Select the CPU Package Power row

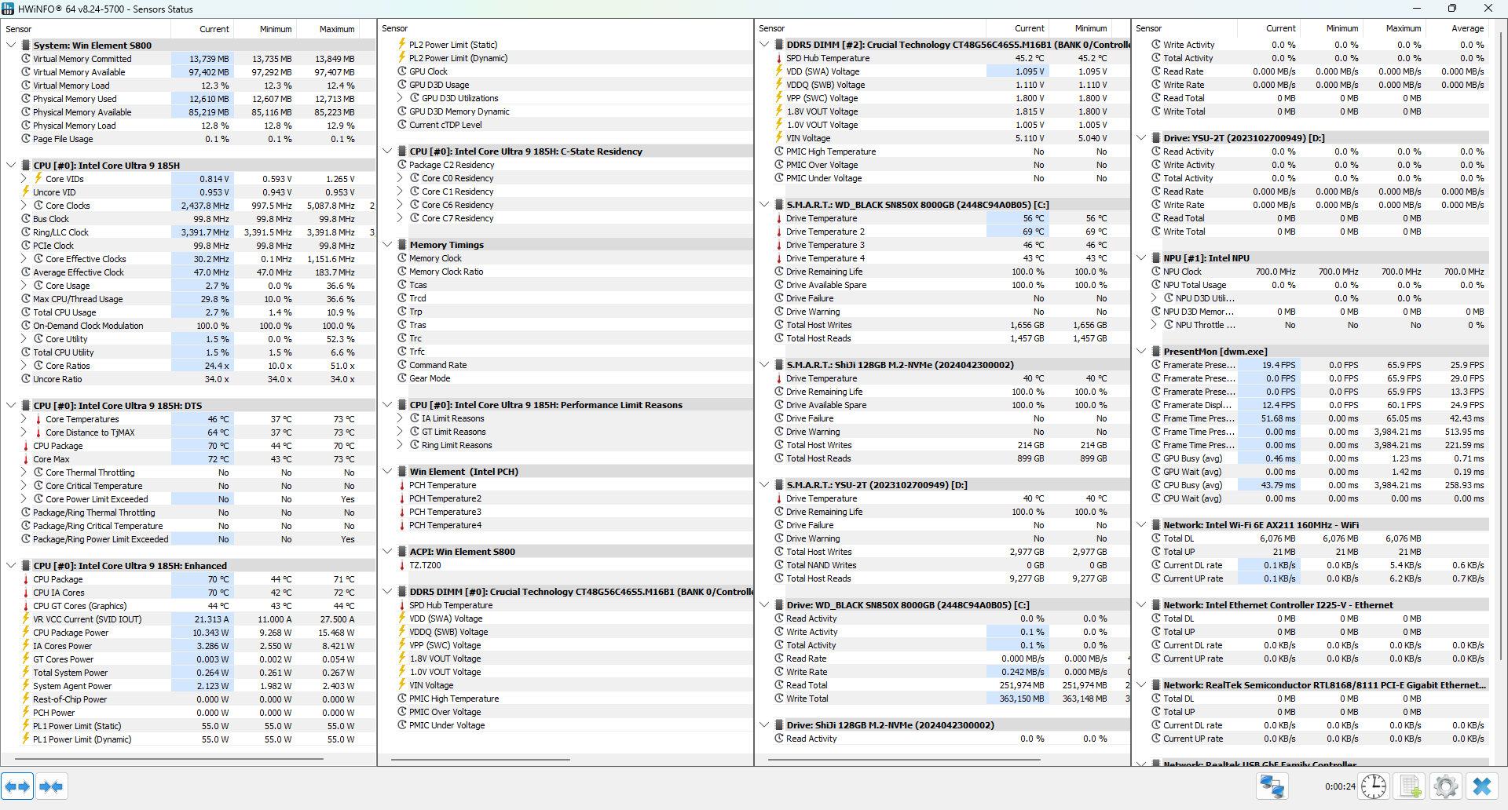71,633
